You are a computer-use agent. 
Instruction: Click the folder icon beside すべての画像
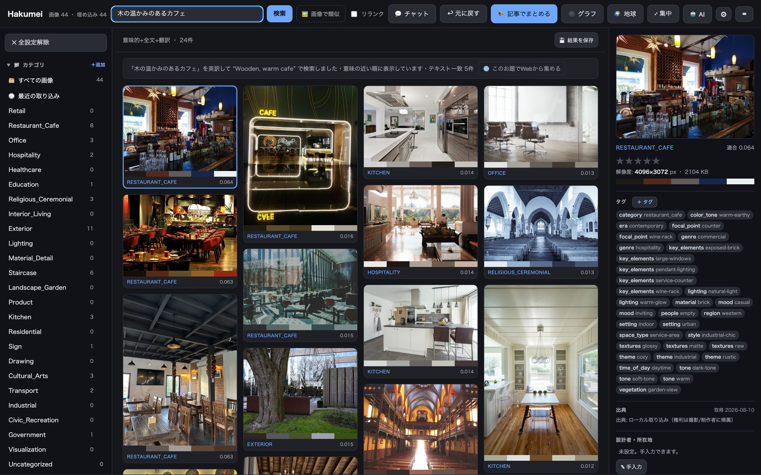(12, 80)
